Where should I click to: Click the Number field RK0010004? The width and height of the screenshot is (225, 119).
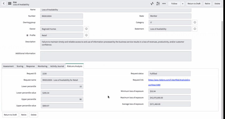tap(62, 16)
